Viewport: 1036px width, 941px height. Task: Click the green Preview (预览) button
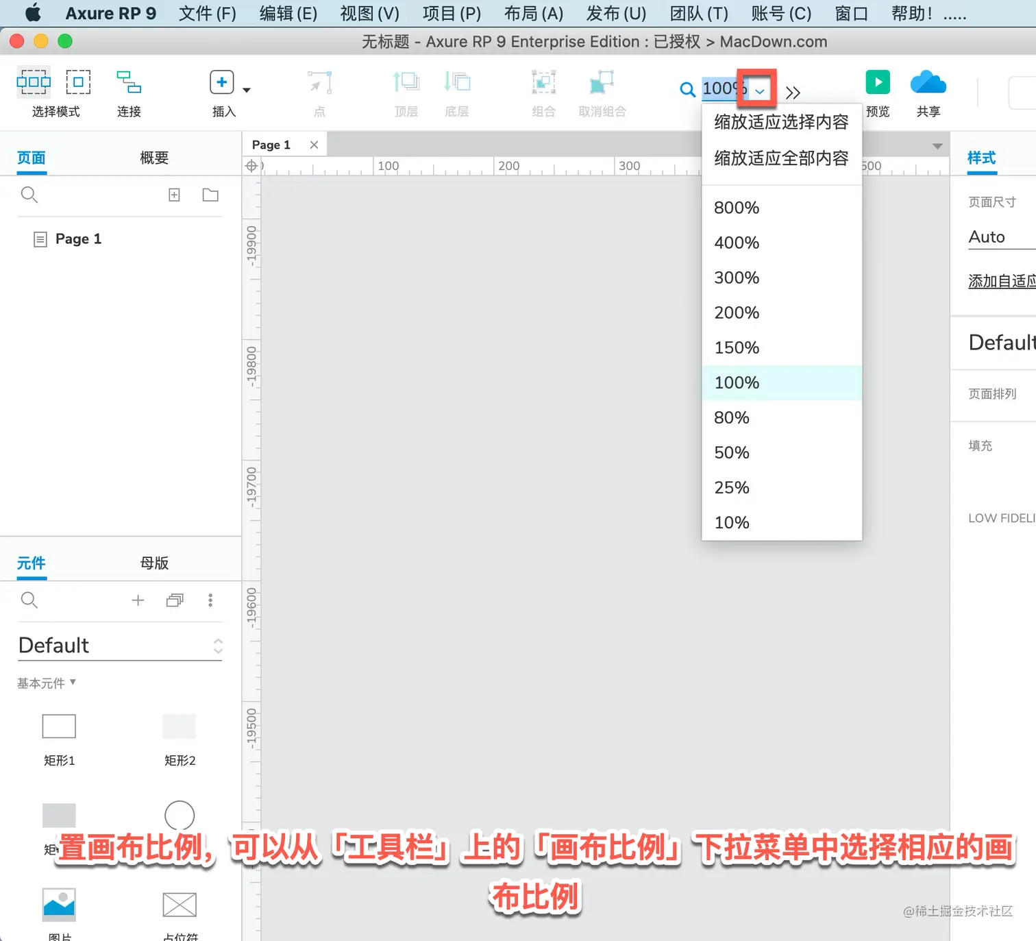(878, 82)
